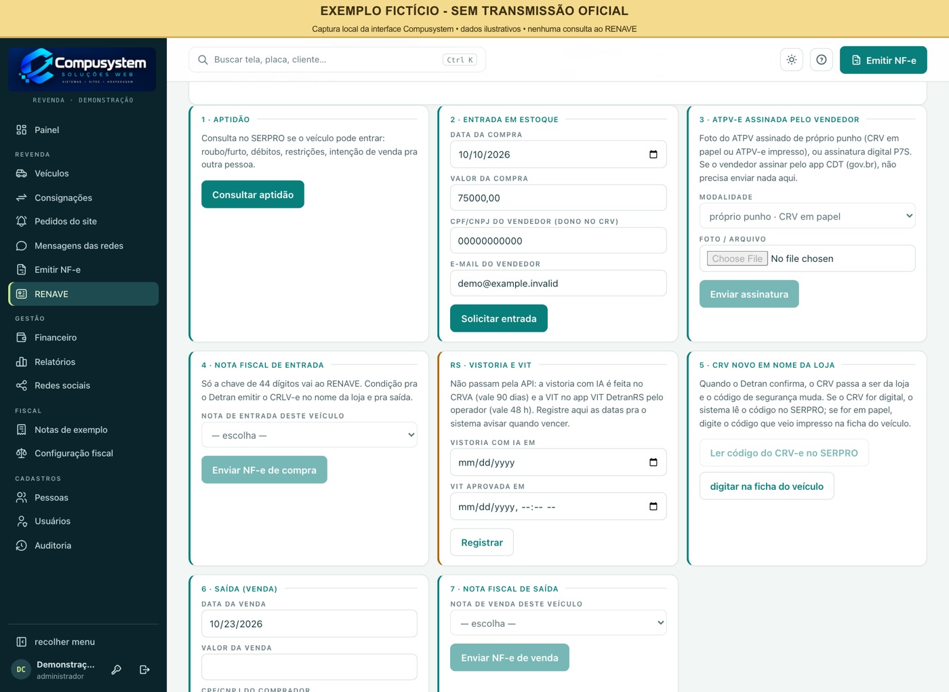The image size is (949, 692).
Task: Open Relatórios page
Action: (x=83, y=362)
